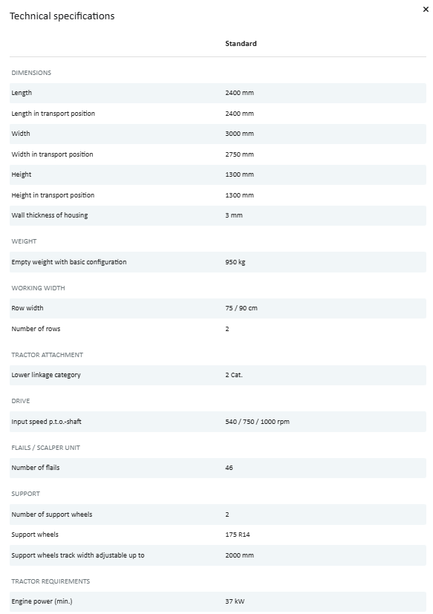Viewport: 433px width, 614px height.
Task: Click the Input speed p.t.o.-shaft row
Action: click(x=218, y=422)
